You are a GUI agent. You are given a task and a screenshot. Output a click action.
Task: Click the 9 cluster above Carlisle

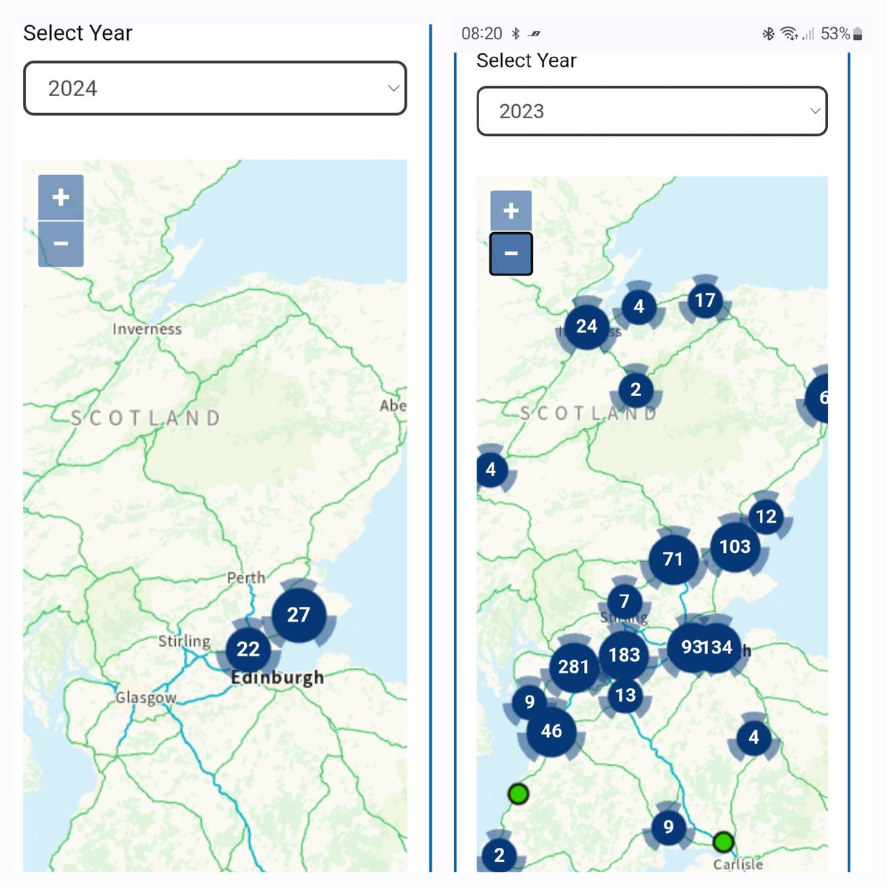click(668, 827)
